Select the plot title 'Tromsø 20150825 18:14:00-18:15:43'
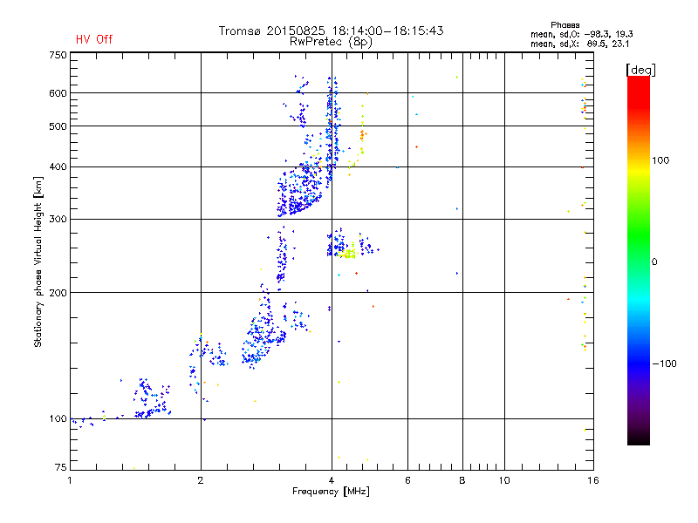 pyautogui.click(x=331, y=31)
